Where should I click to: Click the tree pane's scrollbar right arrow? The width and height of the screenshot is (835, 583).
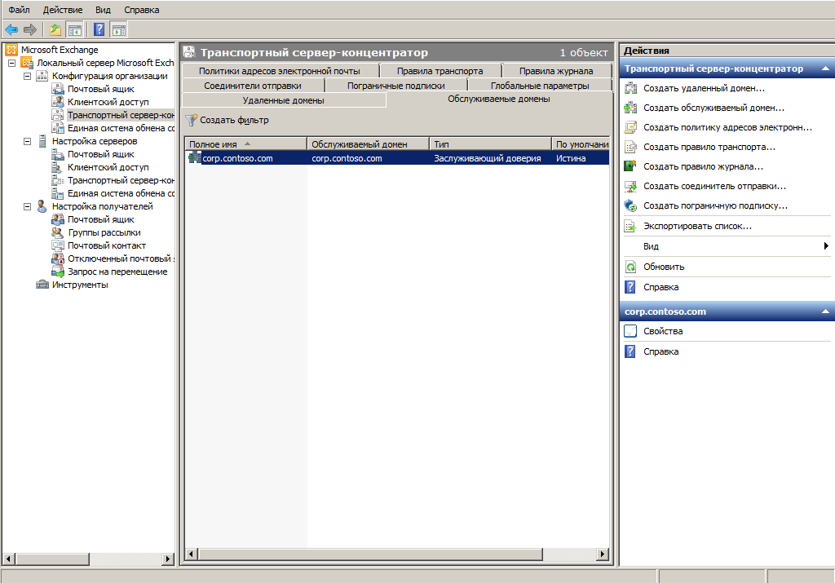click(168, 559)
